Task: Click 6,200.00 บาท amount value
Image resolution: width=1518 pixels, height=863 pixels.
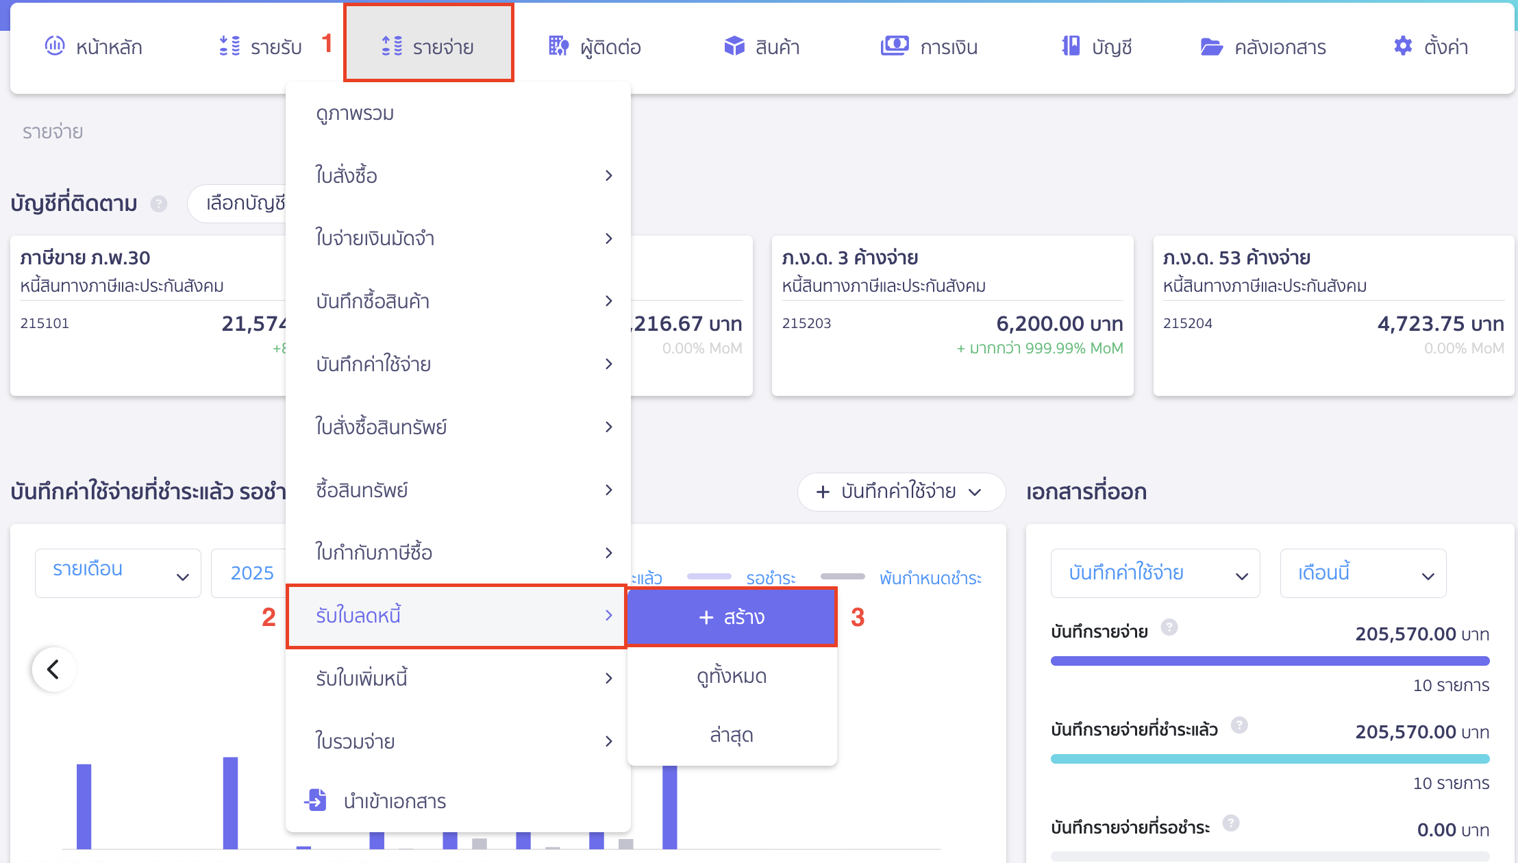Action: pos(1059,323)
